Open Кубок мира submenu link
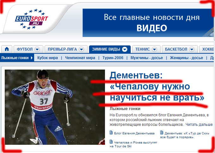 [x=47, y=58]
